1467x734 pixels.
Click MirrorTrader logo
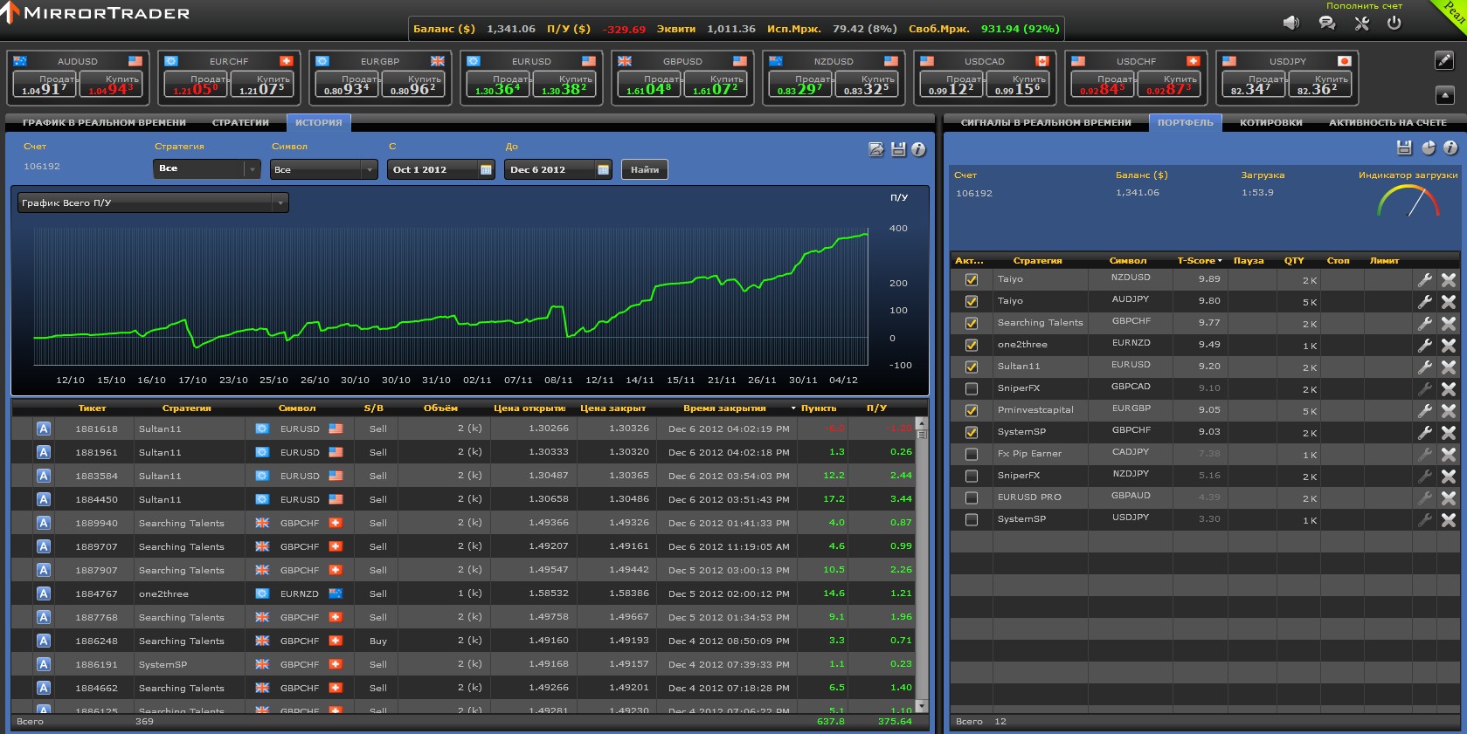click(x=95, y=13)
